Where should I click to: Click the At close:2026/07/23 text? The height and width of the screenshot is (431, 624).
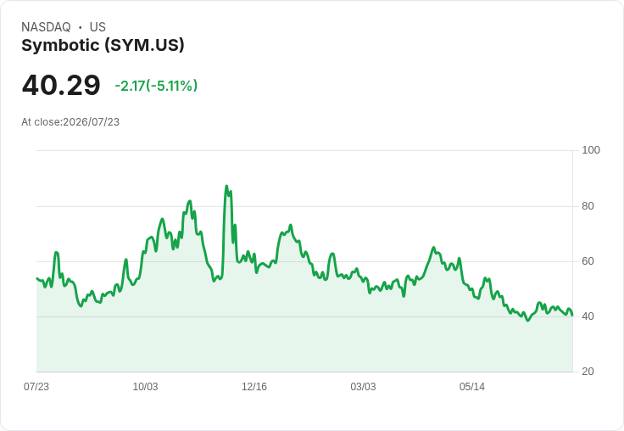(70, 122)
